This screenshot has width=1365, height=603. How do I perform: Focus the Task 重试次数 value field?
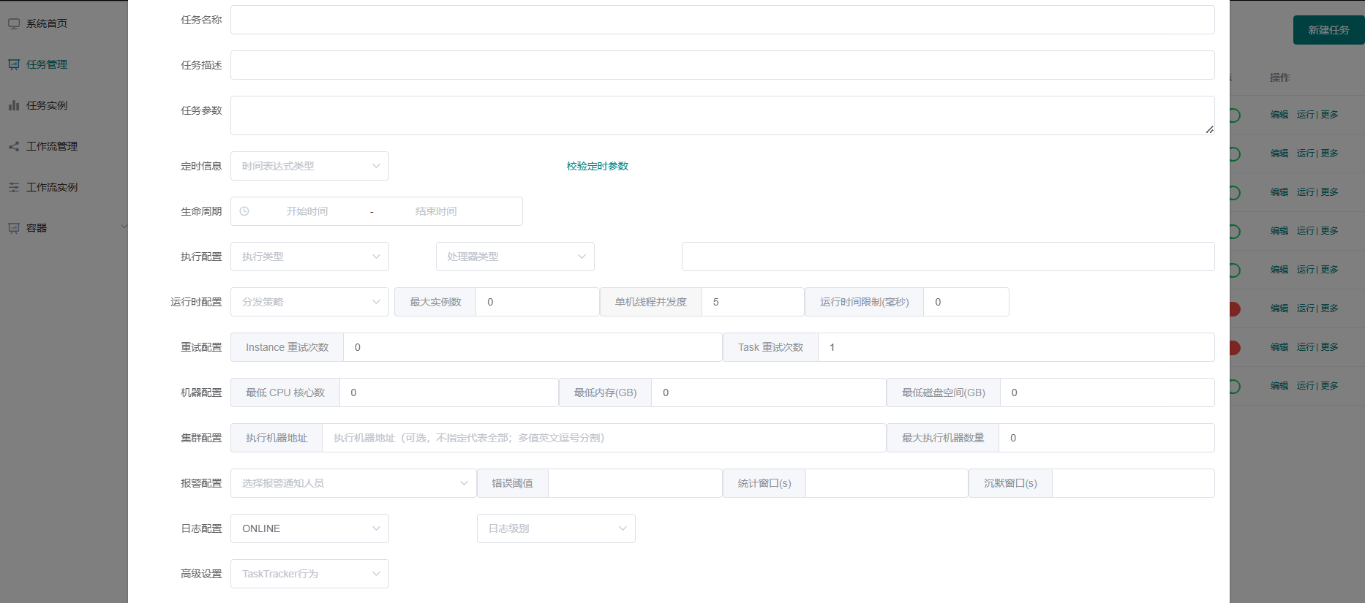(1017, 347)
